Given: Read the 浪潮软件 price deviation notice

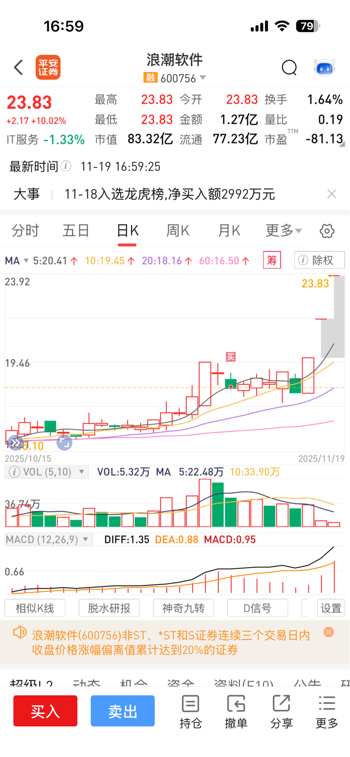Looking at the screenshot, I should (171, 642).
